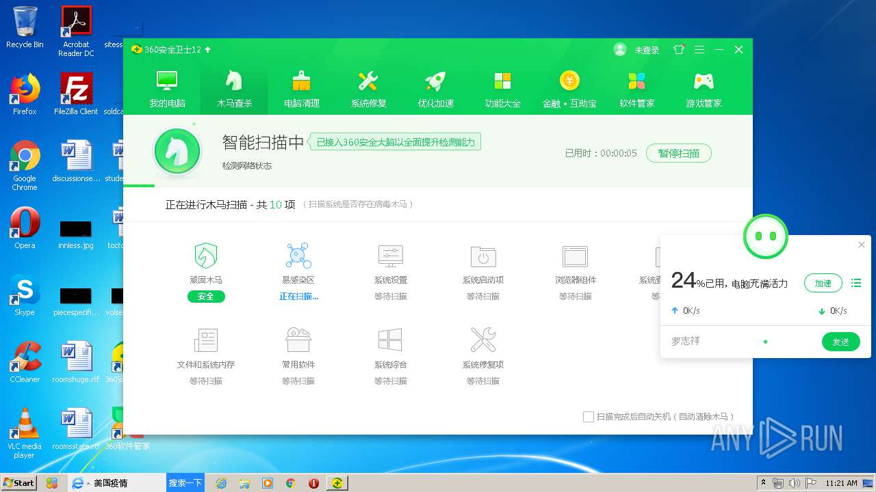Open Opera desktop shortcut

[x=25, y=228]
